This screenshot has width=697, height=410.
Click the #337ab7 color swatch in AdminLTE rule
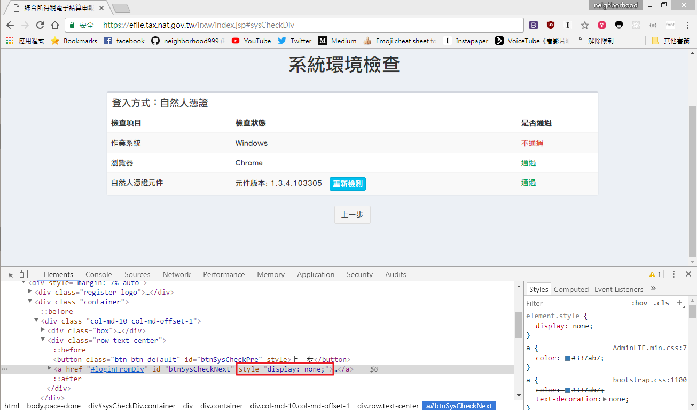pos(568,358)
